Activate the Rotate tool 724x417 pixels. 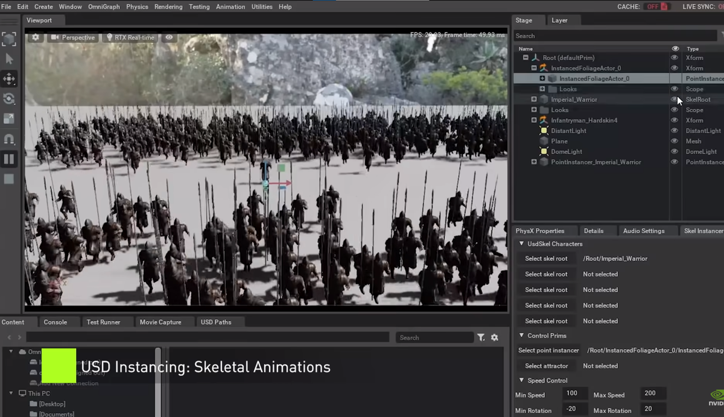click(x=9, y=99)
